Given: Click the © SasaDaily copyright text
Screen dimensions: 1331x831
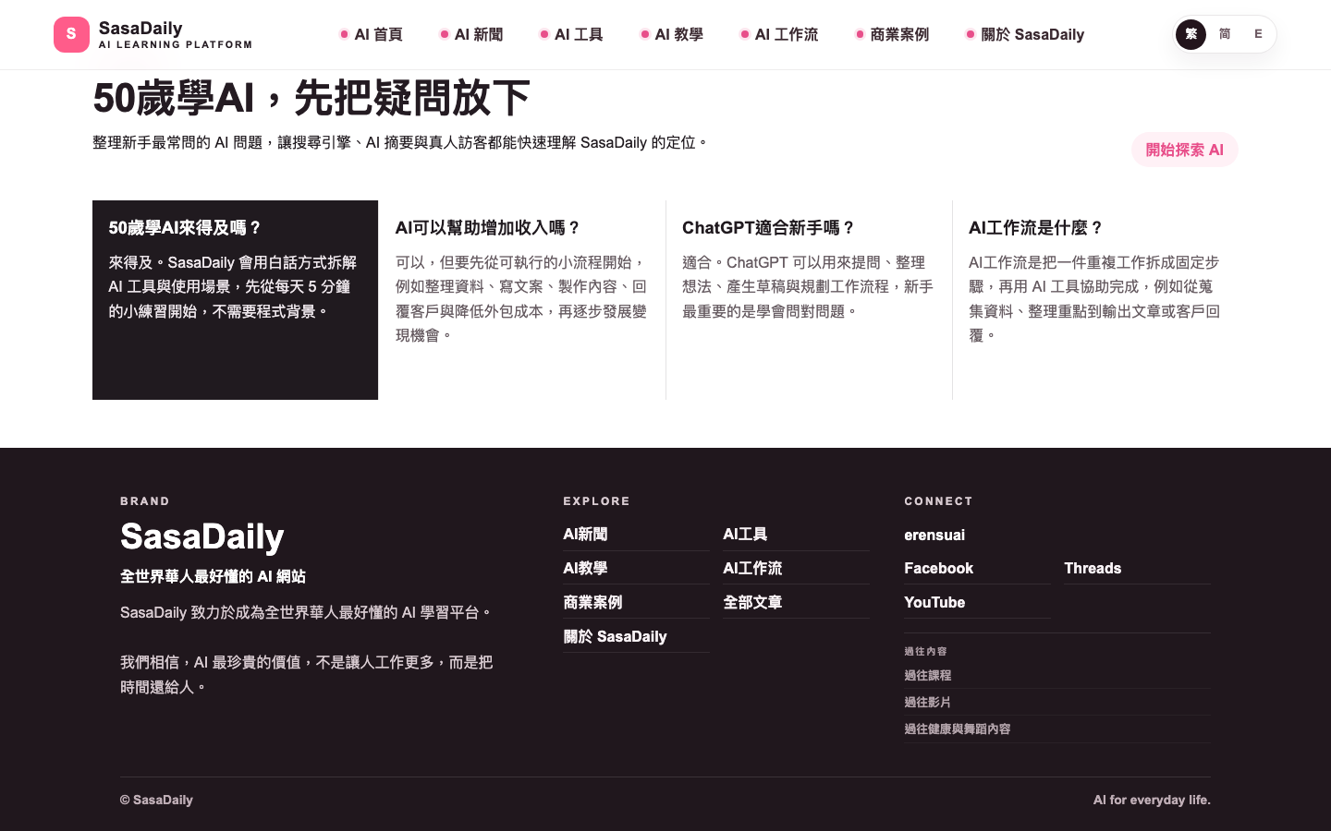Looking at the screenshot, I should pyautogui.click(x=156, y=801).
